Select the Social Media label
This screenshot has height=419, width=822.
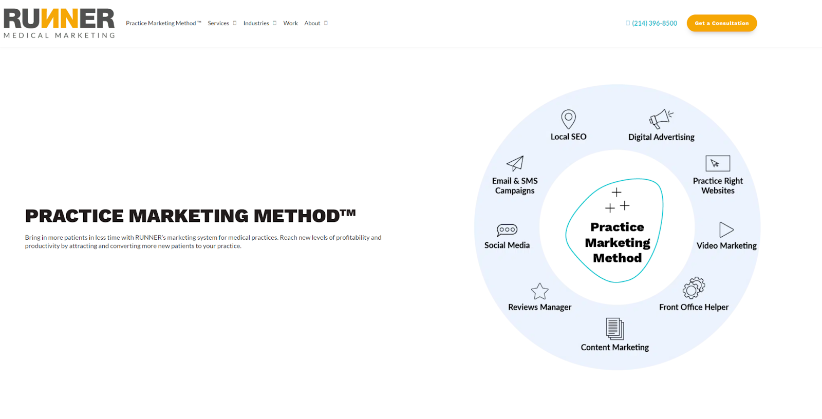[507, 245]
